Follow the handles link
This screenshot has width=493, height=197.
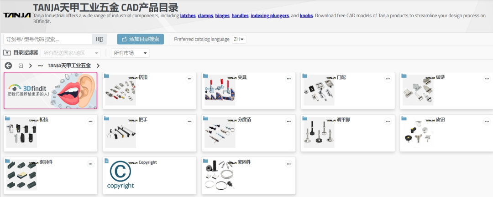point(240,15)
